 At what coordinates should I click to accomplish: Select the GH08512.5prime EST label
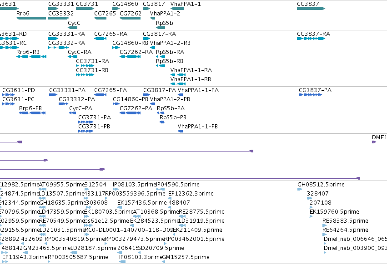(x=321, y=185)
